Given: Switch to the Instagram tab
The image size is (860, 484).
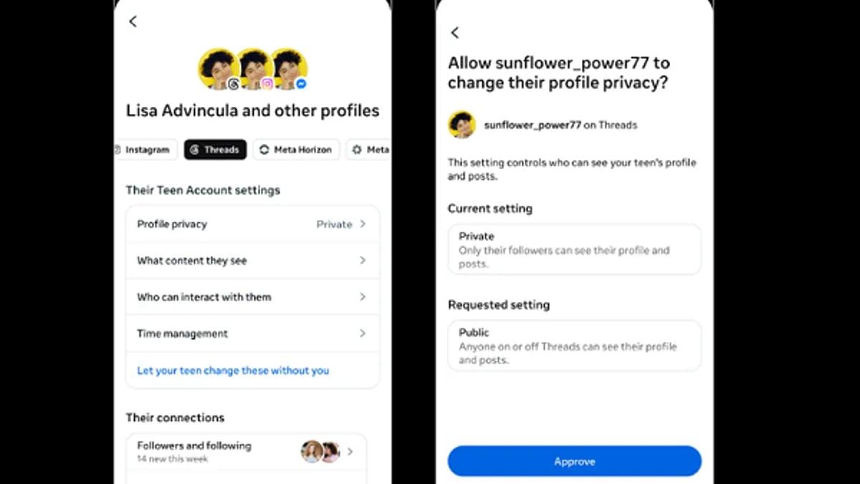Looking at the screenshot, I should click(x=145, y=150).
